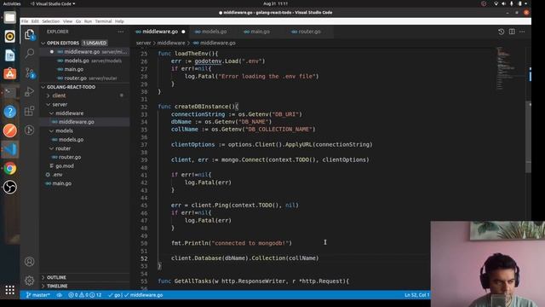Click the Activities button in top bar

pos(12,3)
